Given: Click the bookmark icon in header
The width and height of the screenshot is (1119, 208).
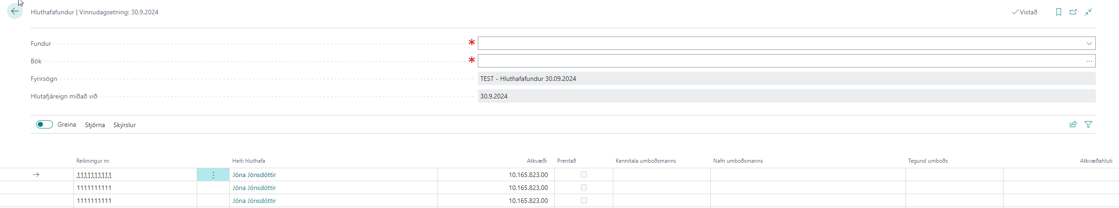Looking at the screenshot, I should click(1058, 12).
